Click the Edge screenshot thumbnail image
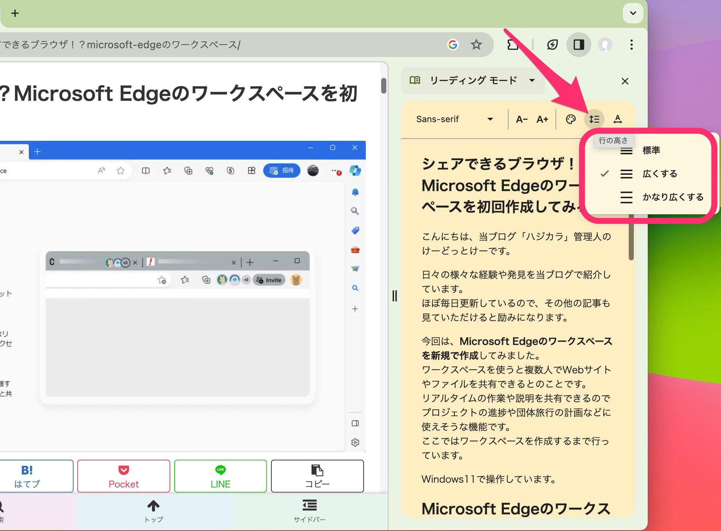The width and height of the screenshot is (721, 531). [183, 296]
